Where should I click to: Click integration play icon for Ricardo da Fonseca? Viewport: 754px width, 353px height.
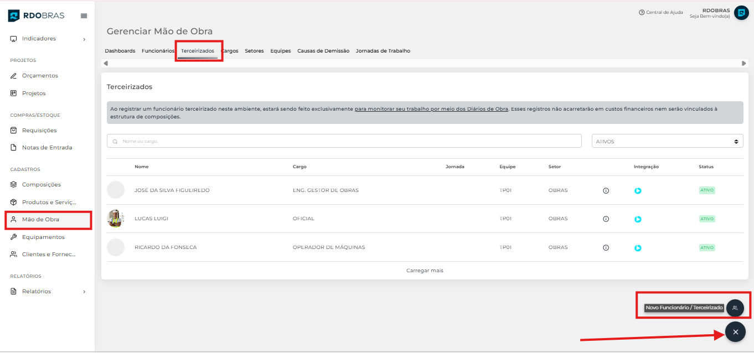638,248
